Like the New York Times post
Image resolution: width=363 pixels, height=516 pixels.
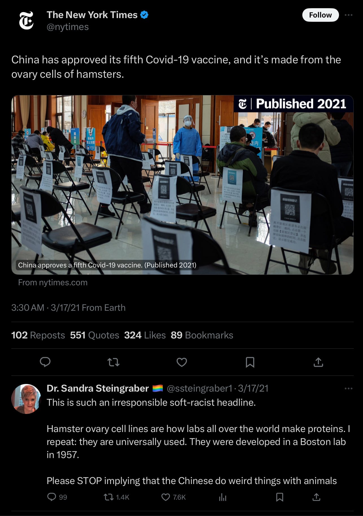pos(182,362)
